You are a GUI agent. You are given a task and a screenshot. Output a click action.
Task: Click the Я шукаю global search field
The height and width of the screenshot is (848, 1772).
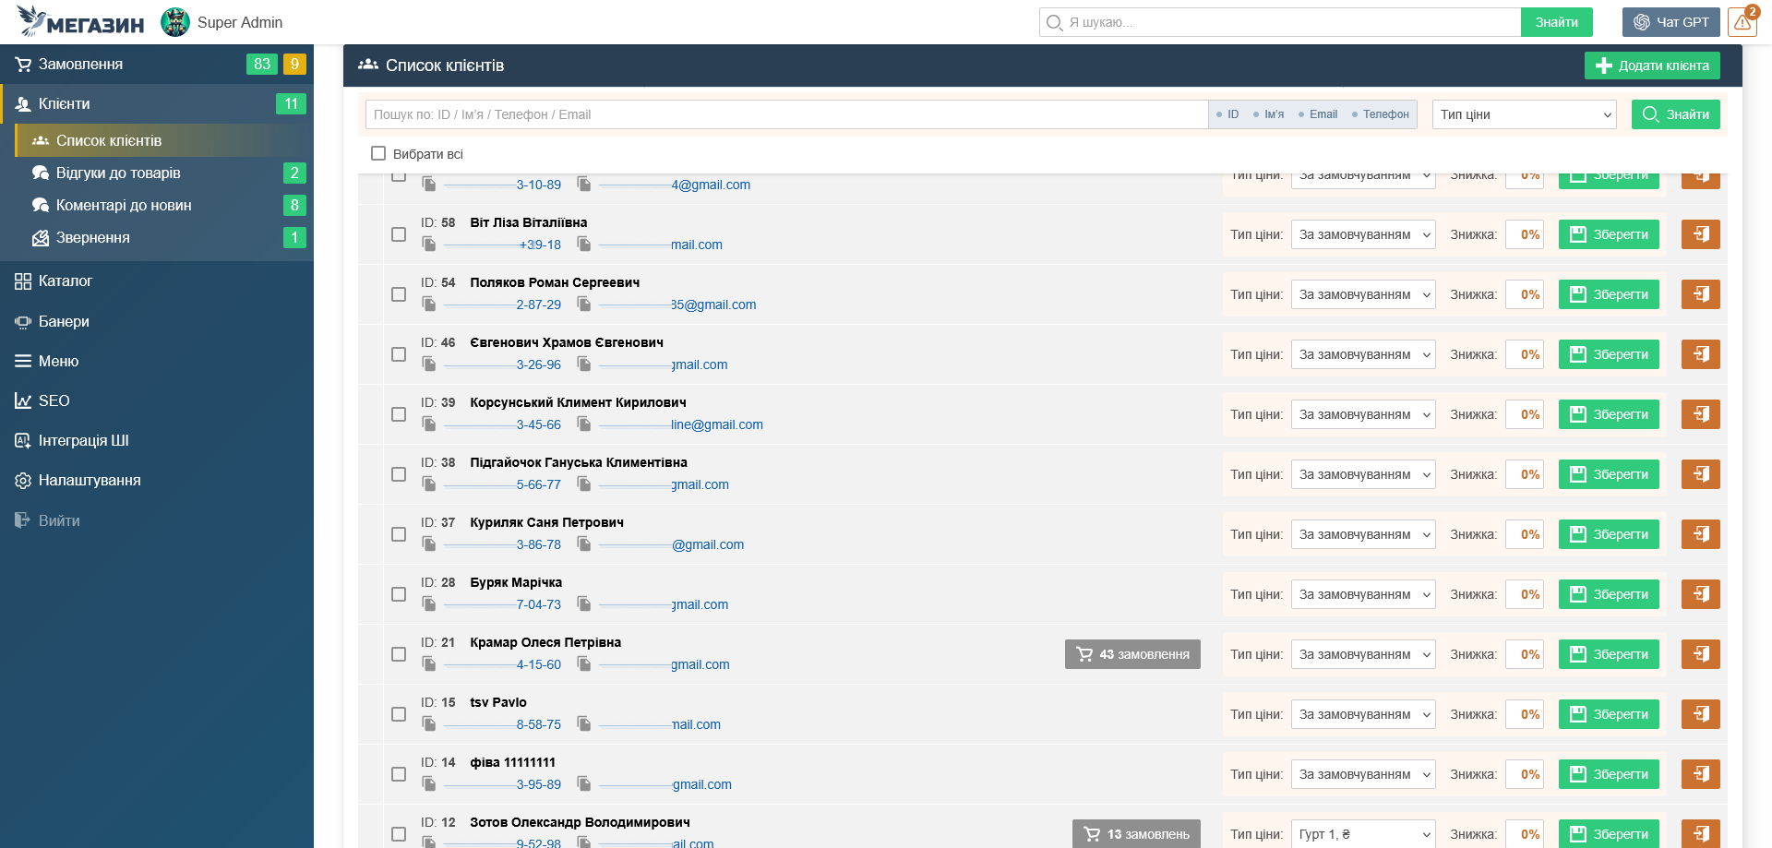[x=1280, y=22]
